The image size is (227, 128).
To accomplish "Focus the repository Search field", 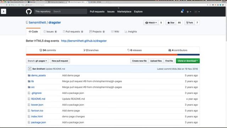I will [x=70, y=11].
